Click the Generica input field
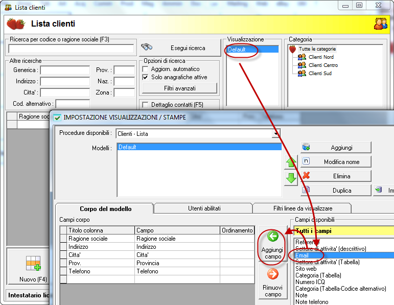 (x=65, y=70)
